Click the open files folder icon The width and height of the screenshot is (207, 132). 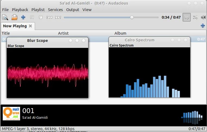14,17
